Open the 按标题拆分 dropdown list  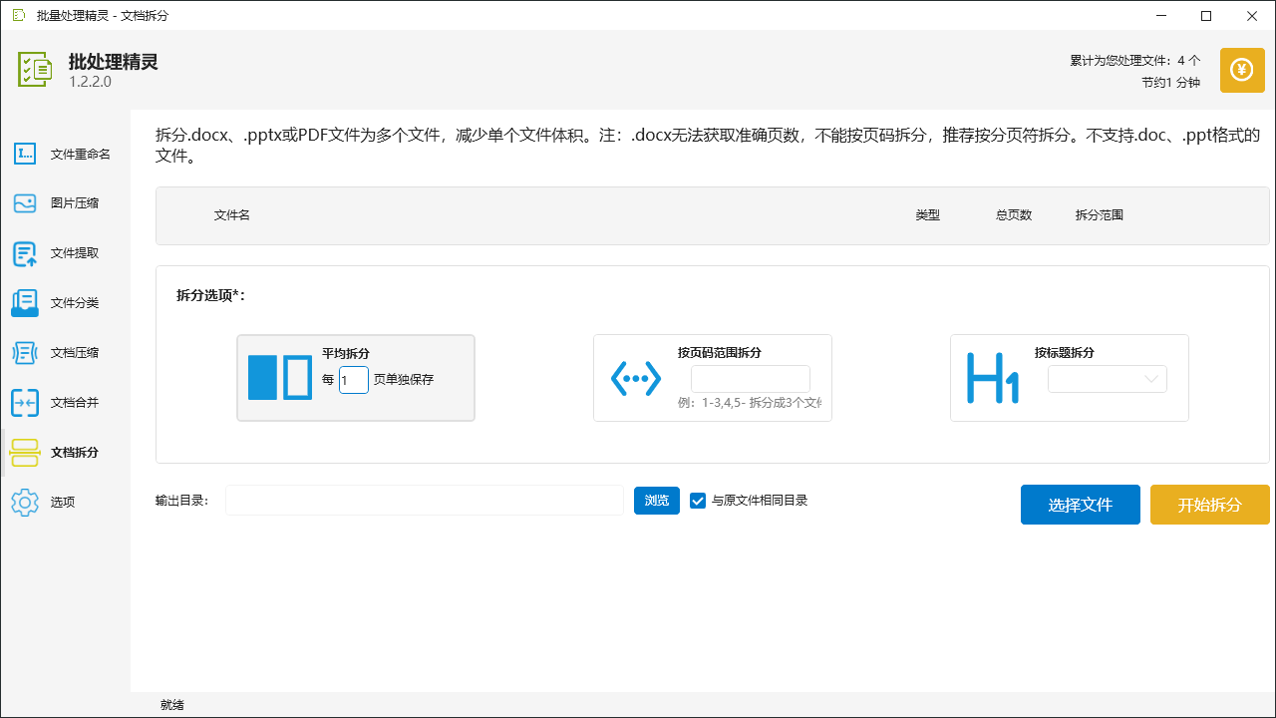click(x=1107, y=379)
